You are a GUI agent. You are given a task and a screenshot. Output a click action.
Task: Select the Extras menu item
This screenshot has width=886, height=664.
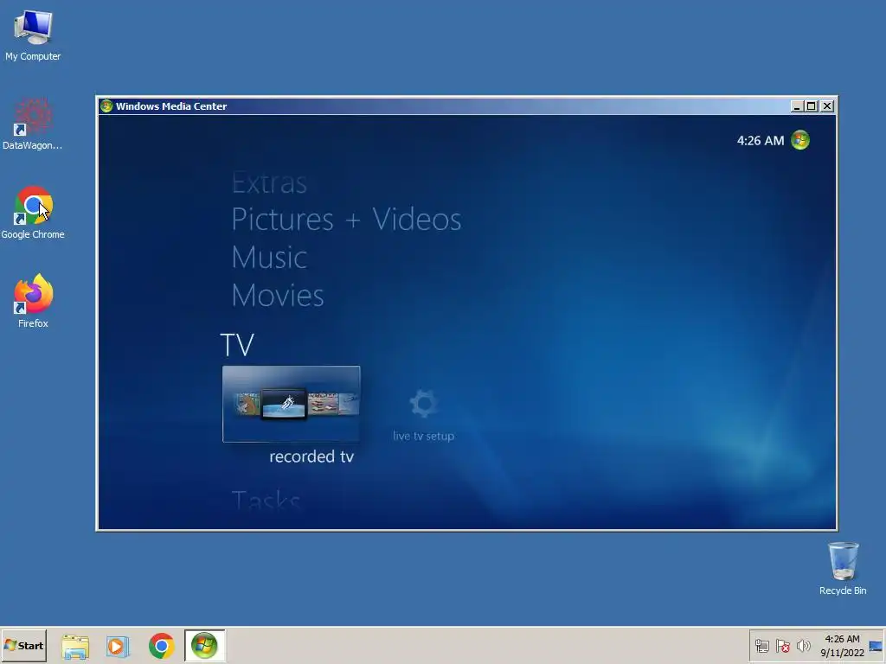coord(269,183)
